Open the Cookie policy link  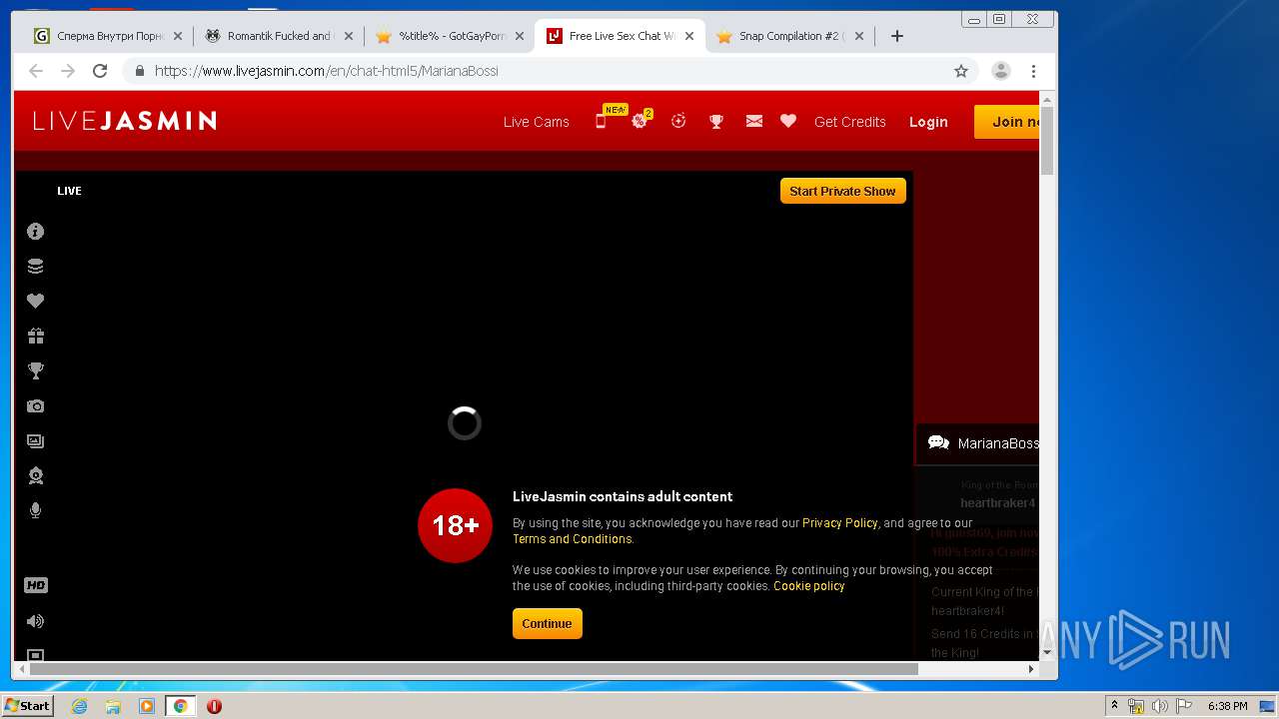(809, 586)
